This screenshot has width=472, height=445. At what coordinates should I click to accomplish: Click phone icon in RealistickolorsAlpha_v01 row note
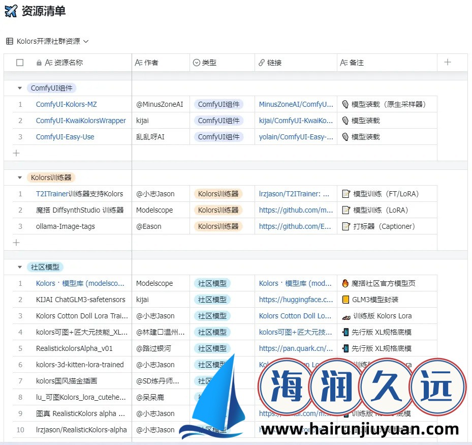click(x=345, y=348)
